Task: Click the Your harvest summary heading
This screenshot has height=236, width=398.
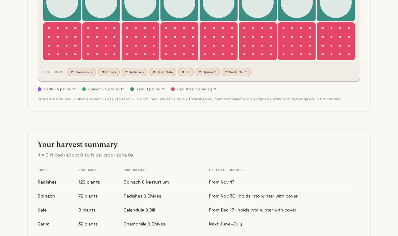Action: [77, 144]
